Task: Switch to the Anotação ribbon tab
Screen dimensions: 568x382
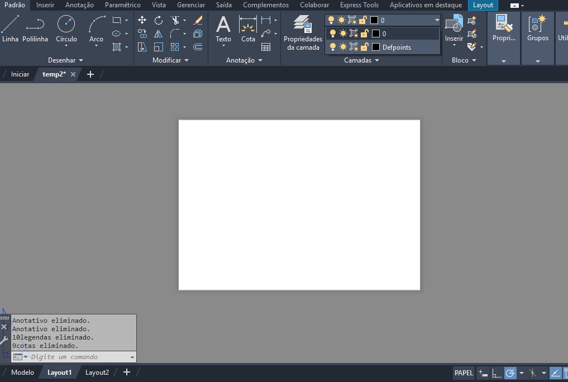Action: (x=79, y=5)
